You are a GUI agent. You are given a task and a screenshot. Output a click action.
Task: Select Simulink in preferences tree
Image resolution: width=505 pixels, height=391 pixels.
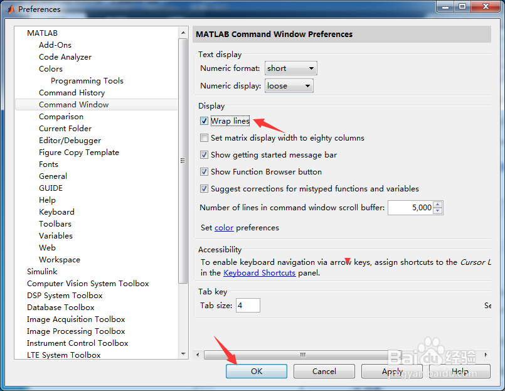[42, 272]
